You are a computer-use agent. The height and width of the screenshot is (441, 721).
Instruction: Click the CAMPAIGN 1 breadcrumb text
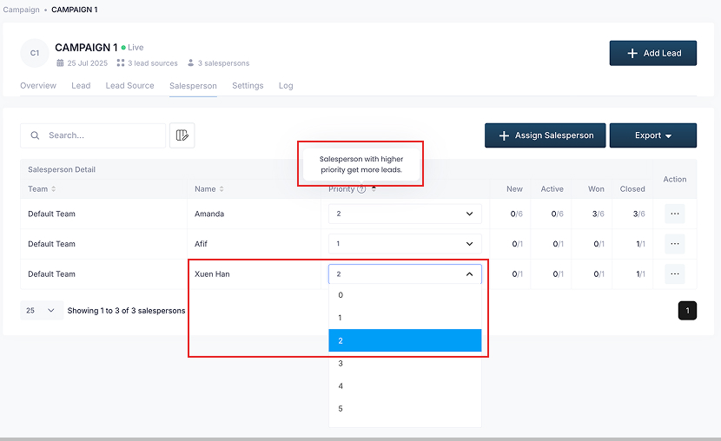[75, 10]
